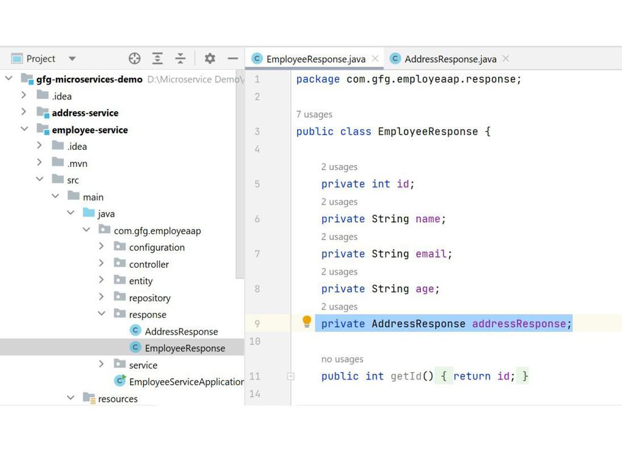This screenshot has width=622, height=451.
Task: Click the Expand All toolbar icon
Action: click(157, 59)
